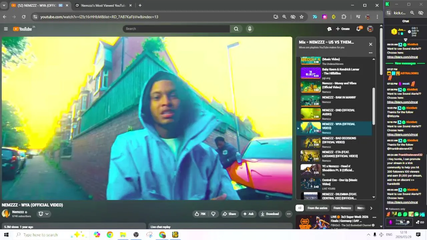Screen dimensions: 427x240
Task: Play NEMZZZ - ETA (FEAT. LUCIANO) in playlist
Action: [334, 156]
